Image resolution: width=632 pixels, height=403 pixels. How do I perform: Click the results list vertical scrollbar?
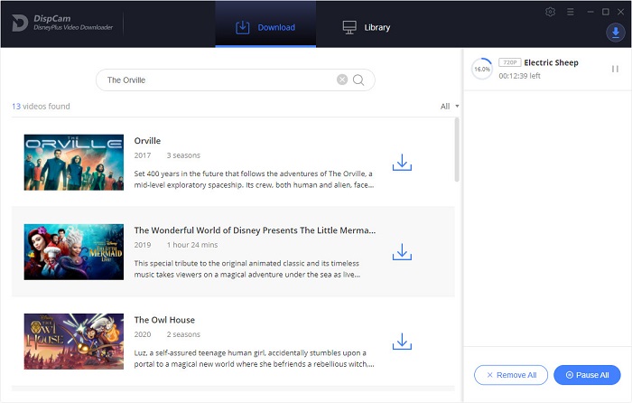tap(457, 150)
